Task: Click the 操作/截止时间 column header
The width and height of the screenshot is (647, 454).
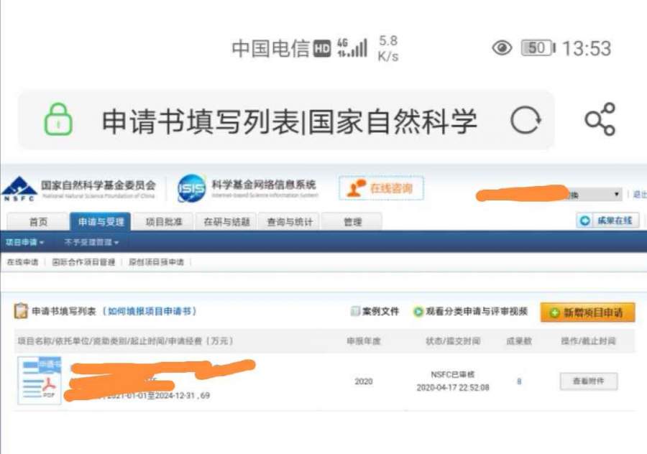Action: tap(588, 341)
